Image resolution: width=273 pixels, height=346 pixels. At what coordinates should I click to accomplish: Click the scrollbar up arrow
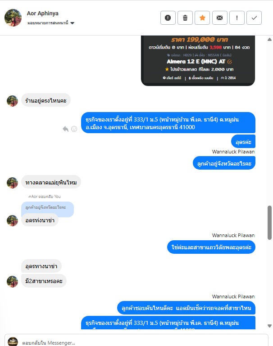click(x=269, y=40)
